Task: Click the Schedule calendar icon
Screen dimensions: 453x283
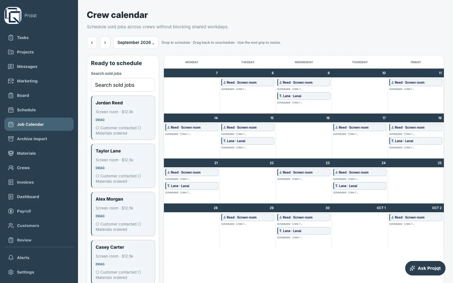Action: [11, 110]
